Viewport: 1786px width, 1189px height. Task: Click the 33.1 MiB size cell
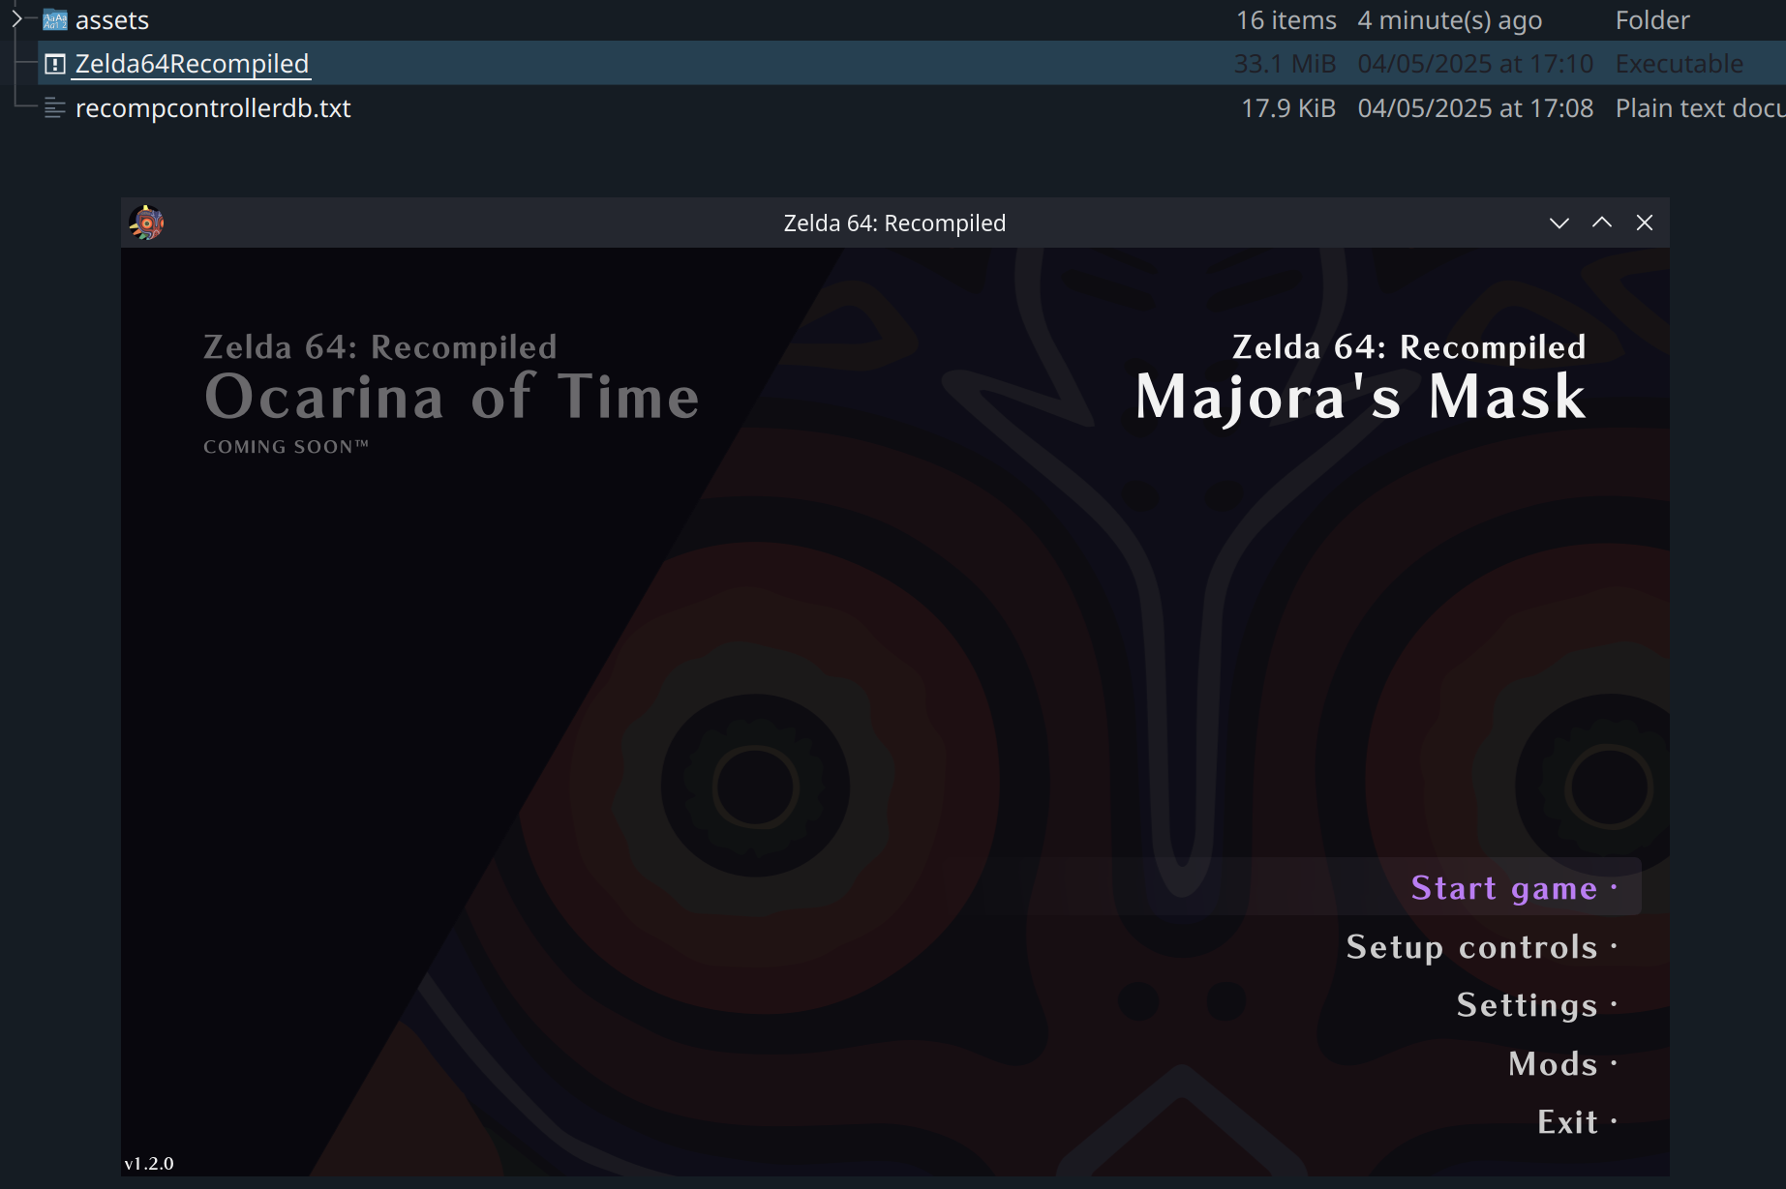1285,64
